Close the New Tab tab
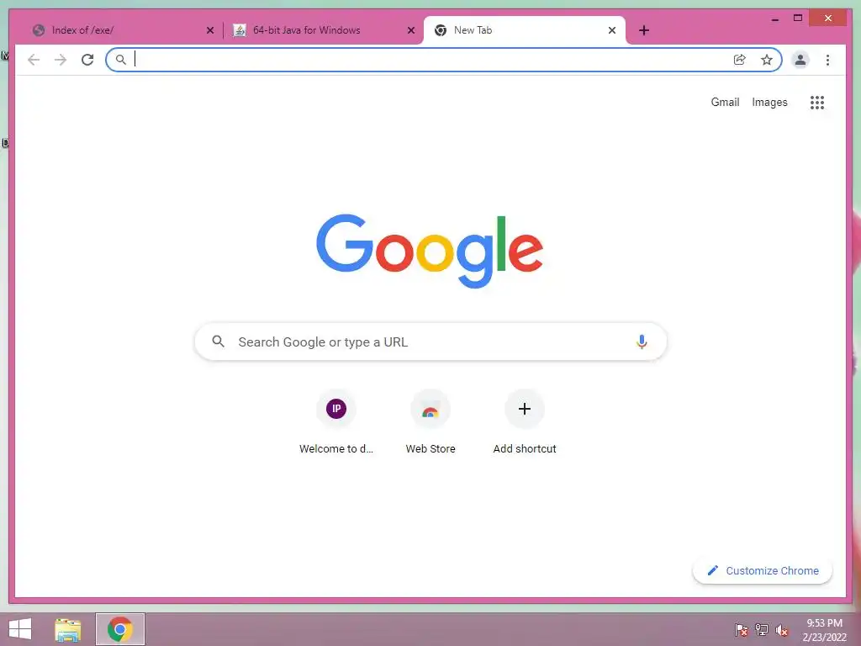Screen dimensions: 861x646 (612, 30)
